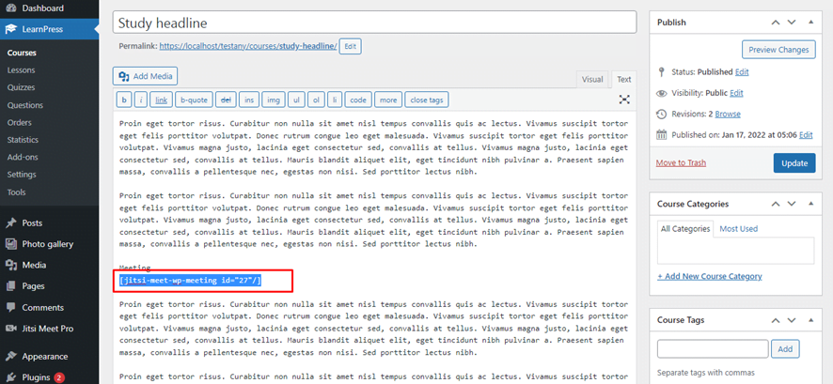Edit the Published status
This screenshot has height=384, width=833.
tap(742, 71)
